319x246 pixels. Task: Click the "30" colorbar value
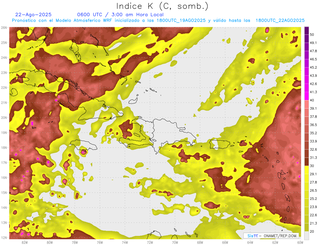312,166
